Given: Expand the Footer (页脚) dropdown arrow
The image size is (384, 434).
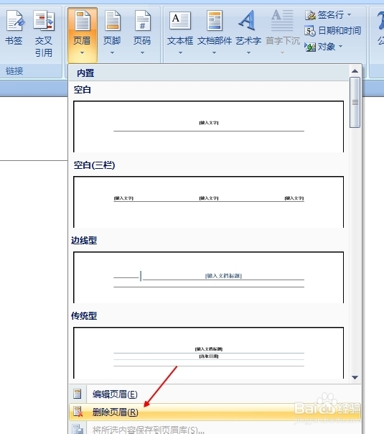Looking at the screenshot, I should 112,52.
